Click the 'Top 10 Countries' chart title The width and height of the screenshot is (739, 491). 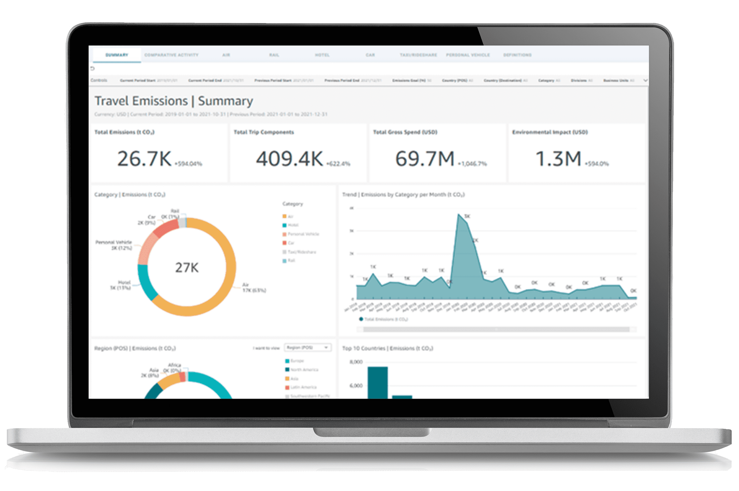click(388, 348)
